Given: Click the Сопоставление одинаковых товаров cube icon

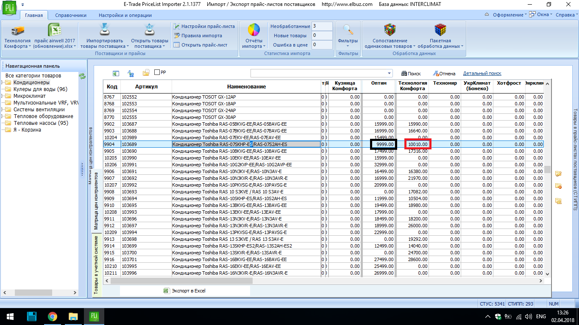Looking at the screenshot, I should click(390, 30).
